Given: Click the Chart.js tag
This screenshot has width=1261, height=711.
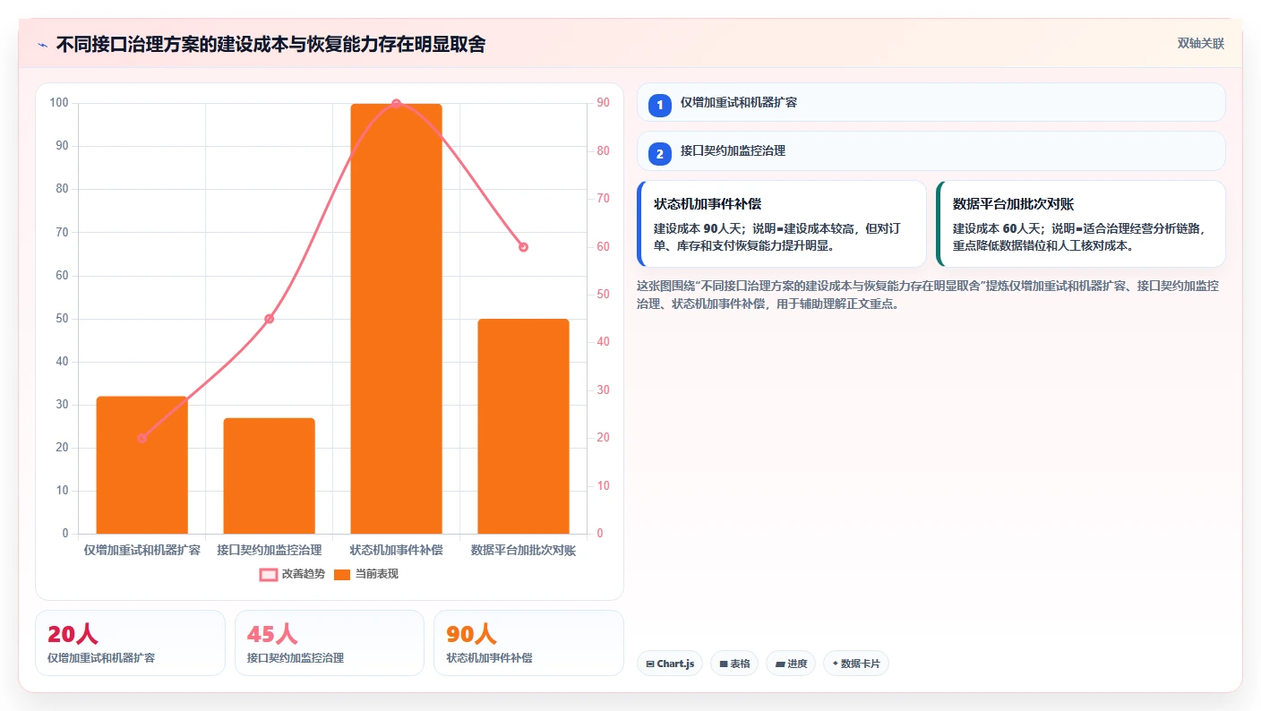Looking at the screenshot, I should (670, 664).
